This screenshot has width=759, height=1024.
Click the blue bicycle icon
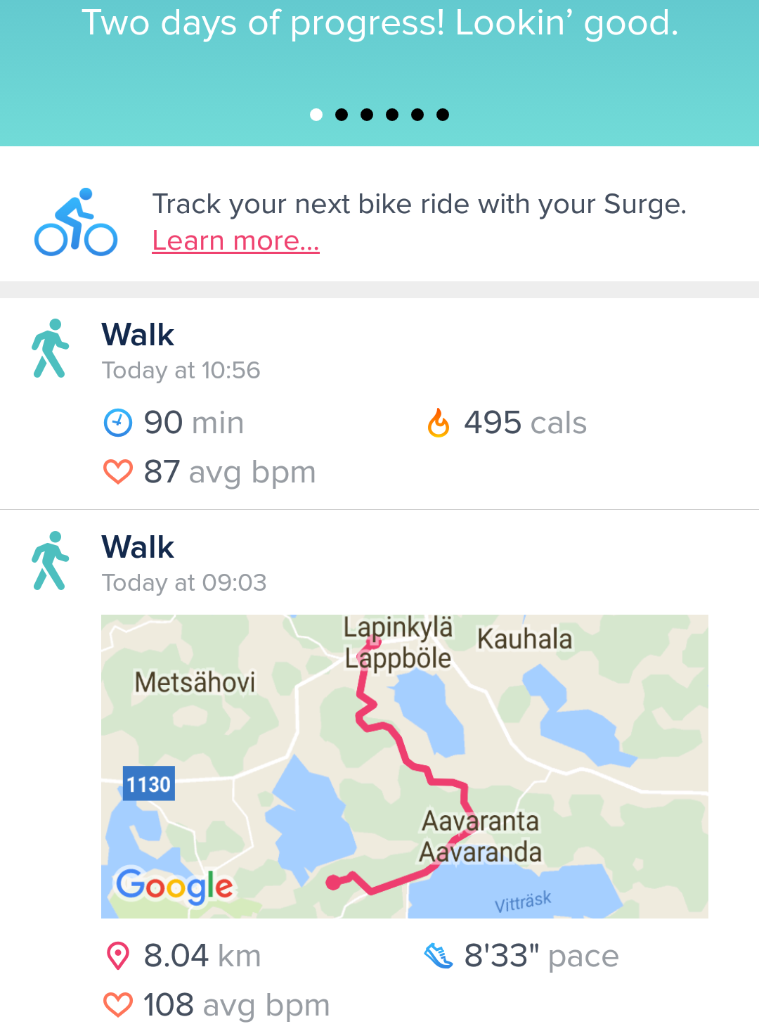coord(76,222)
